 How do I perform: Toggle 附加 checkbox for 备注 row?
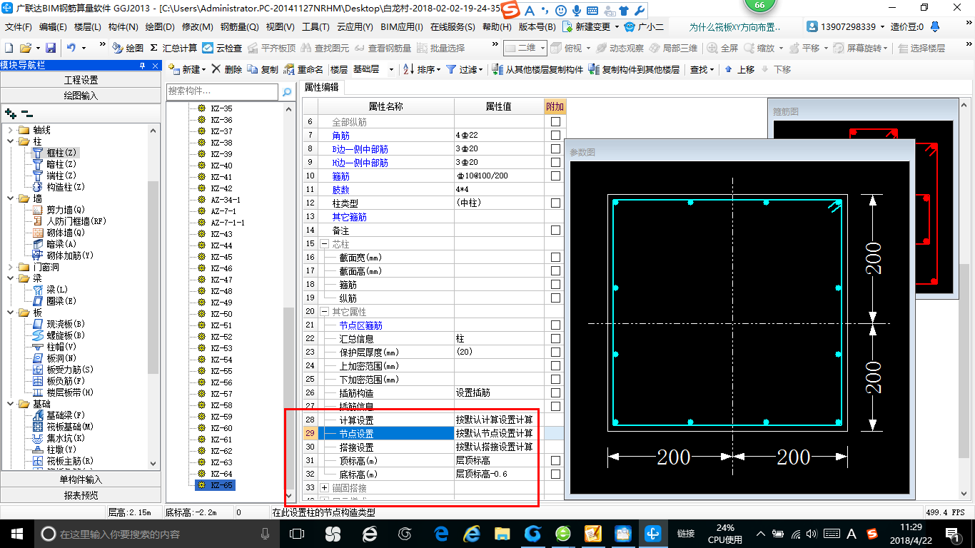(555, 230)
